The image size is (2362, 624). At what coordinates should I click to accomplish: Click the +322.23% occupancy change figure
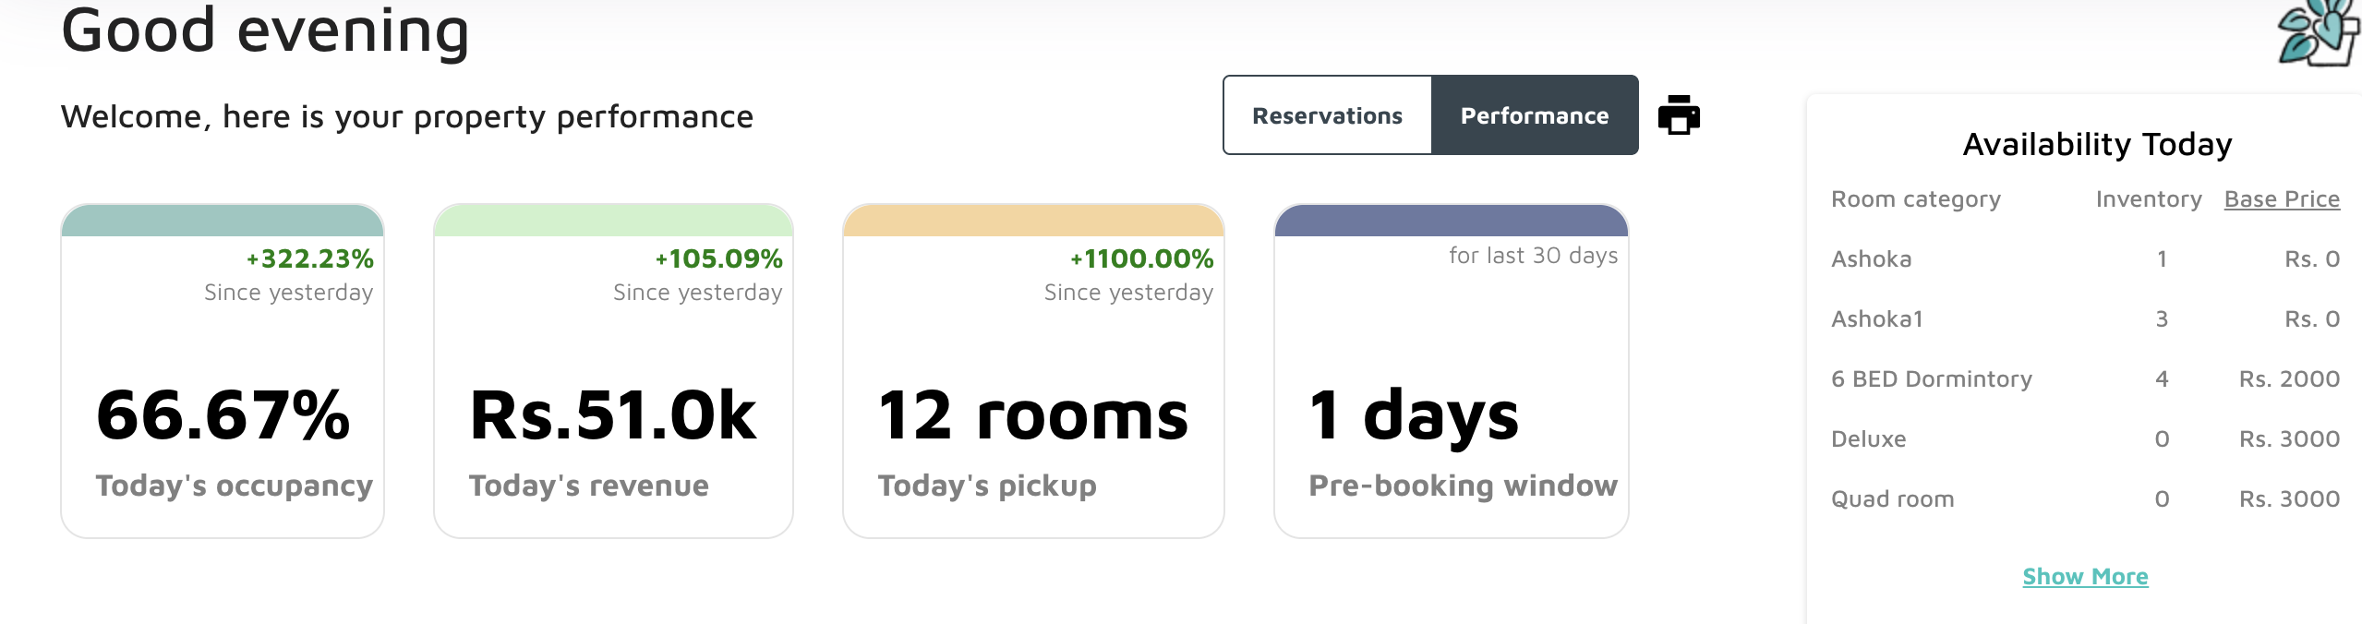[x=310, y=258]
